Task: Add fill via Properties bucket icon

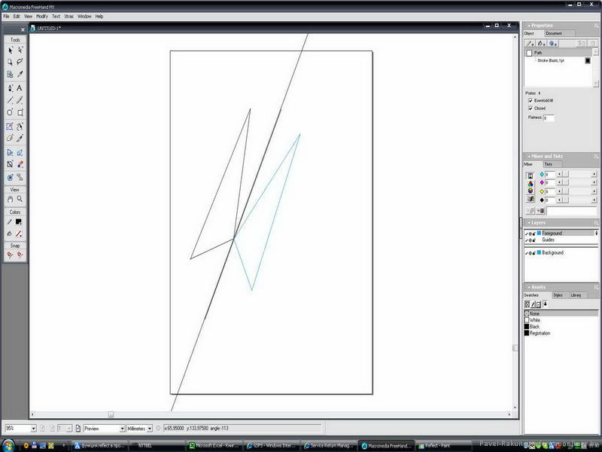Action: (541, 44)
